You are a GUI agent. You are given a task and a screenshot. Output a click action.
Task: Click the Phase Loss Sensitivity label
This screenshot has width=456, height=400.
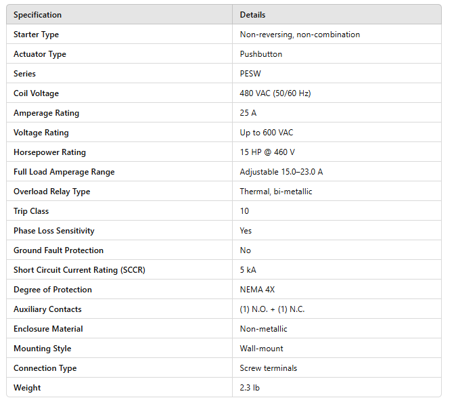pos(53,231)
